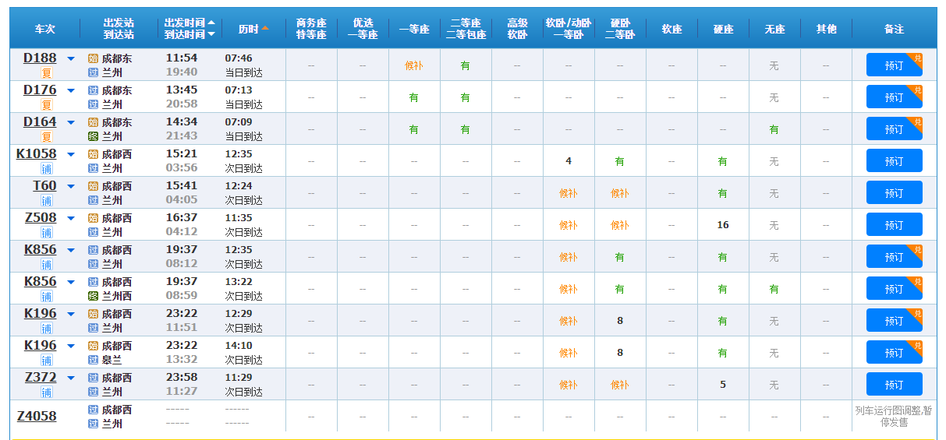
Task: Click the 过 icon beside D176's 成都东
Action: click(x=93, y=90)
